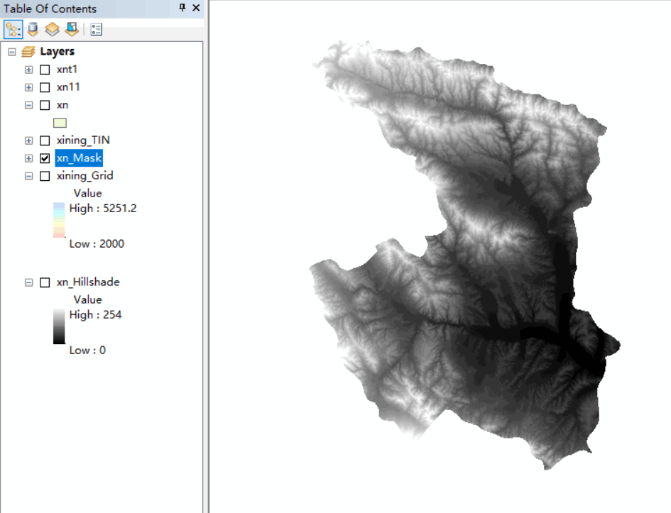Click the auto-hide pin icon
Image resolution: width=671 pixels, height=513 pixels.
tap(182, 8)
